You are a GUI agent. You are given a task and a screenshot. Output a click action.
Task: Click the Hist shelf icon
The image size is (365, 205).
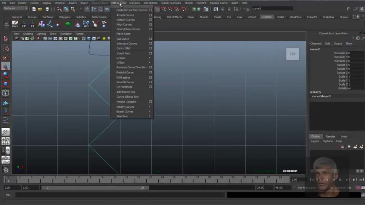[15, 24]
